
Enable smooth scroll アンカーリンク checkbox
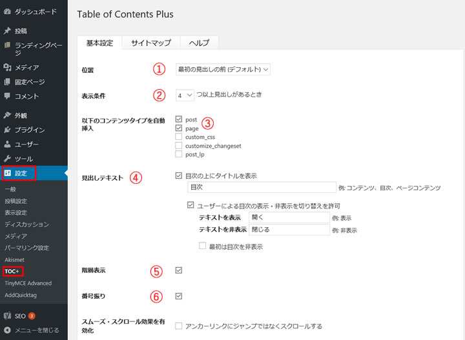178,326
